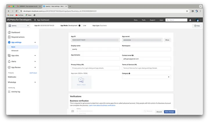
Task: Bookmark this page with the star icon
Action: click(x=187, y=11)
